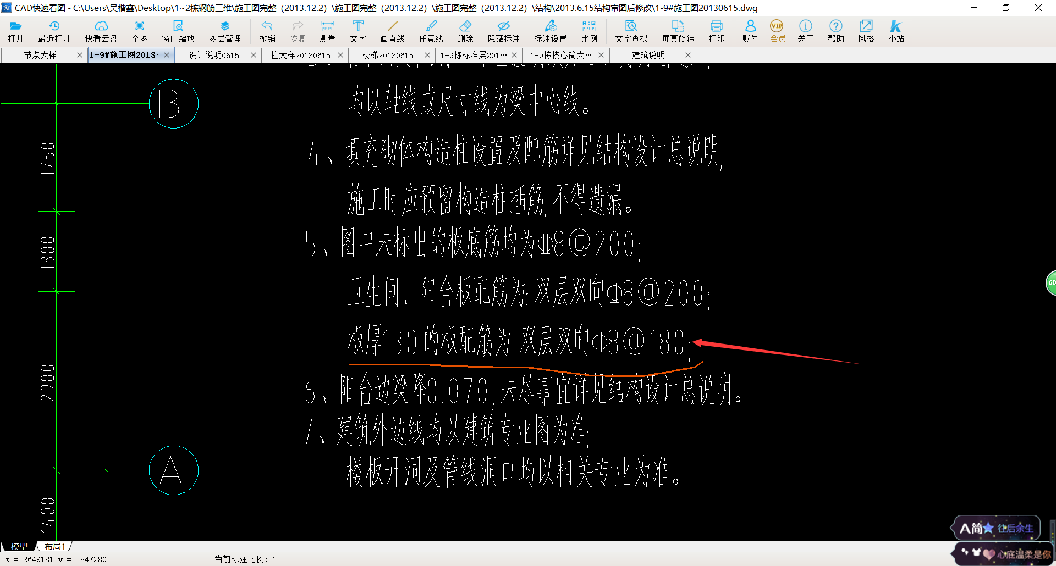Click the green floating badge on right edge
The height and width of the screenshot is (566, 1056).
point(1051,282)
